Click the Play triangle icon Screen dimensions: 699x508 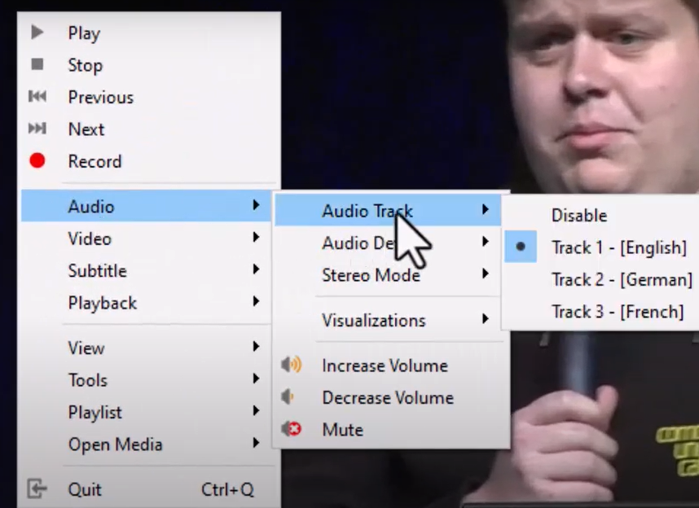click(x=37, y=33)
